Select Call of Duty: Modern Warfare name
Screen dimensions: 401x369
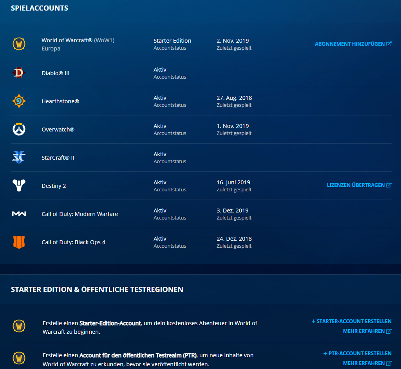click(x=80, y=214)
